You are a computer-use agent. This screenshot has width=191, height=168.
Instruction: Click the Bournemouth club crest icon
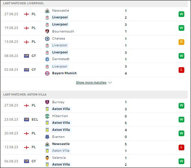(47, 31)
